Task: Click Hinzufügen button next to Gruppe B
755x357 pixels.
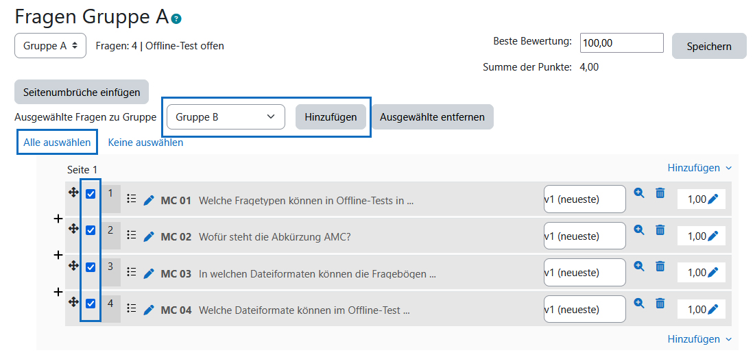Action: pyautogui.click(x=331, y=117)
